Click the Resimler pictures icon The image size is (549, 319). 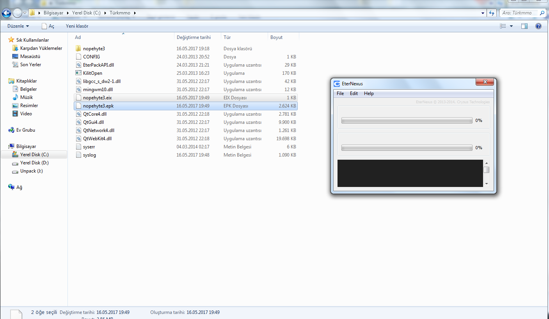click(15, 106)
